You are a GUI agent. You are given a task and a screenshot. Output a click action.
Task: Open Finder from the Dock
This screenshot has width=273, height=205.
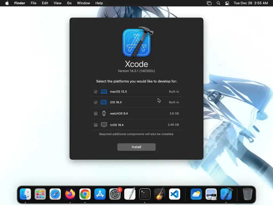pyautogui.click(x=25, y=194)
